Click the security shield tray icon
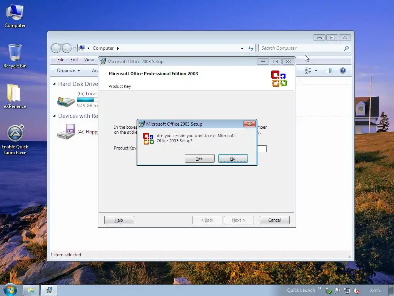This screenshot has width=394, height=296. tap(329, 291)
